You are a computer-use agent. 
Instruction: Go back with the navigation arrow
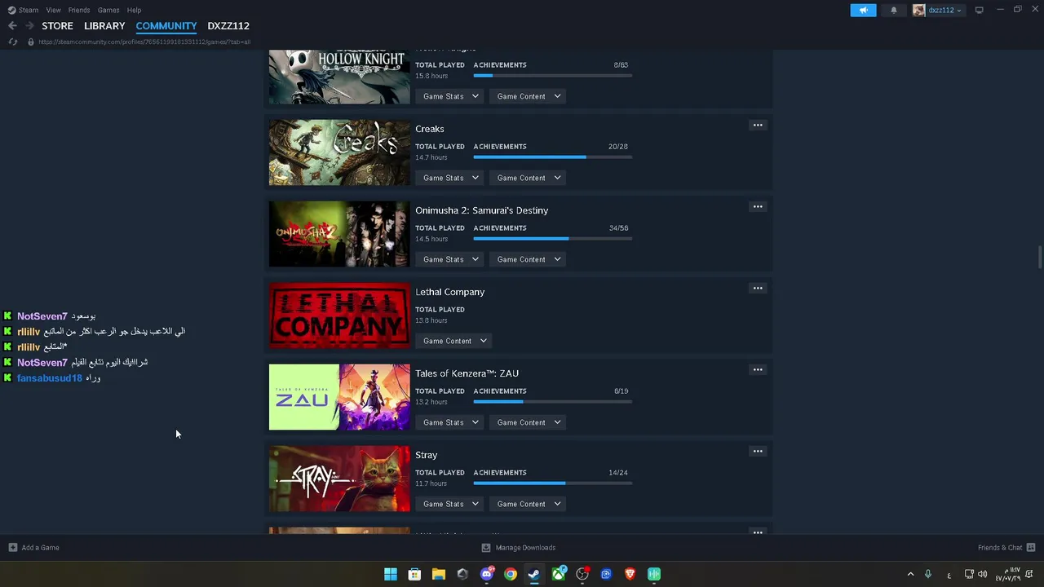point(12,26)
